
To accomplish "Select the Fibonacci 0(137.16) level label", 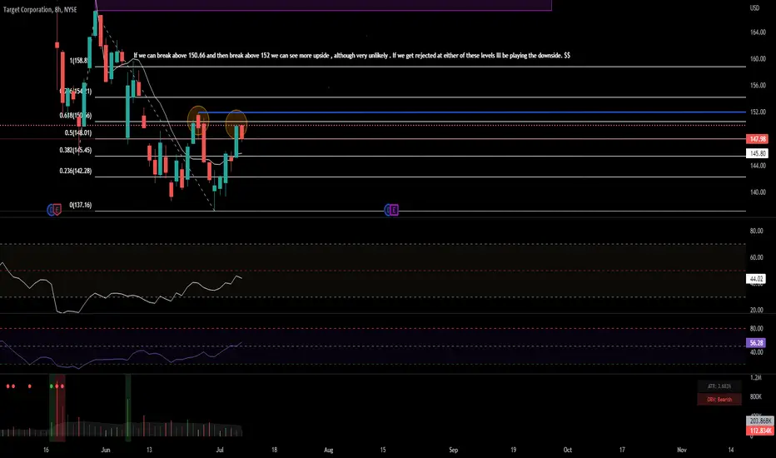I will 80,205.
